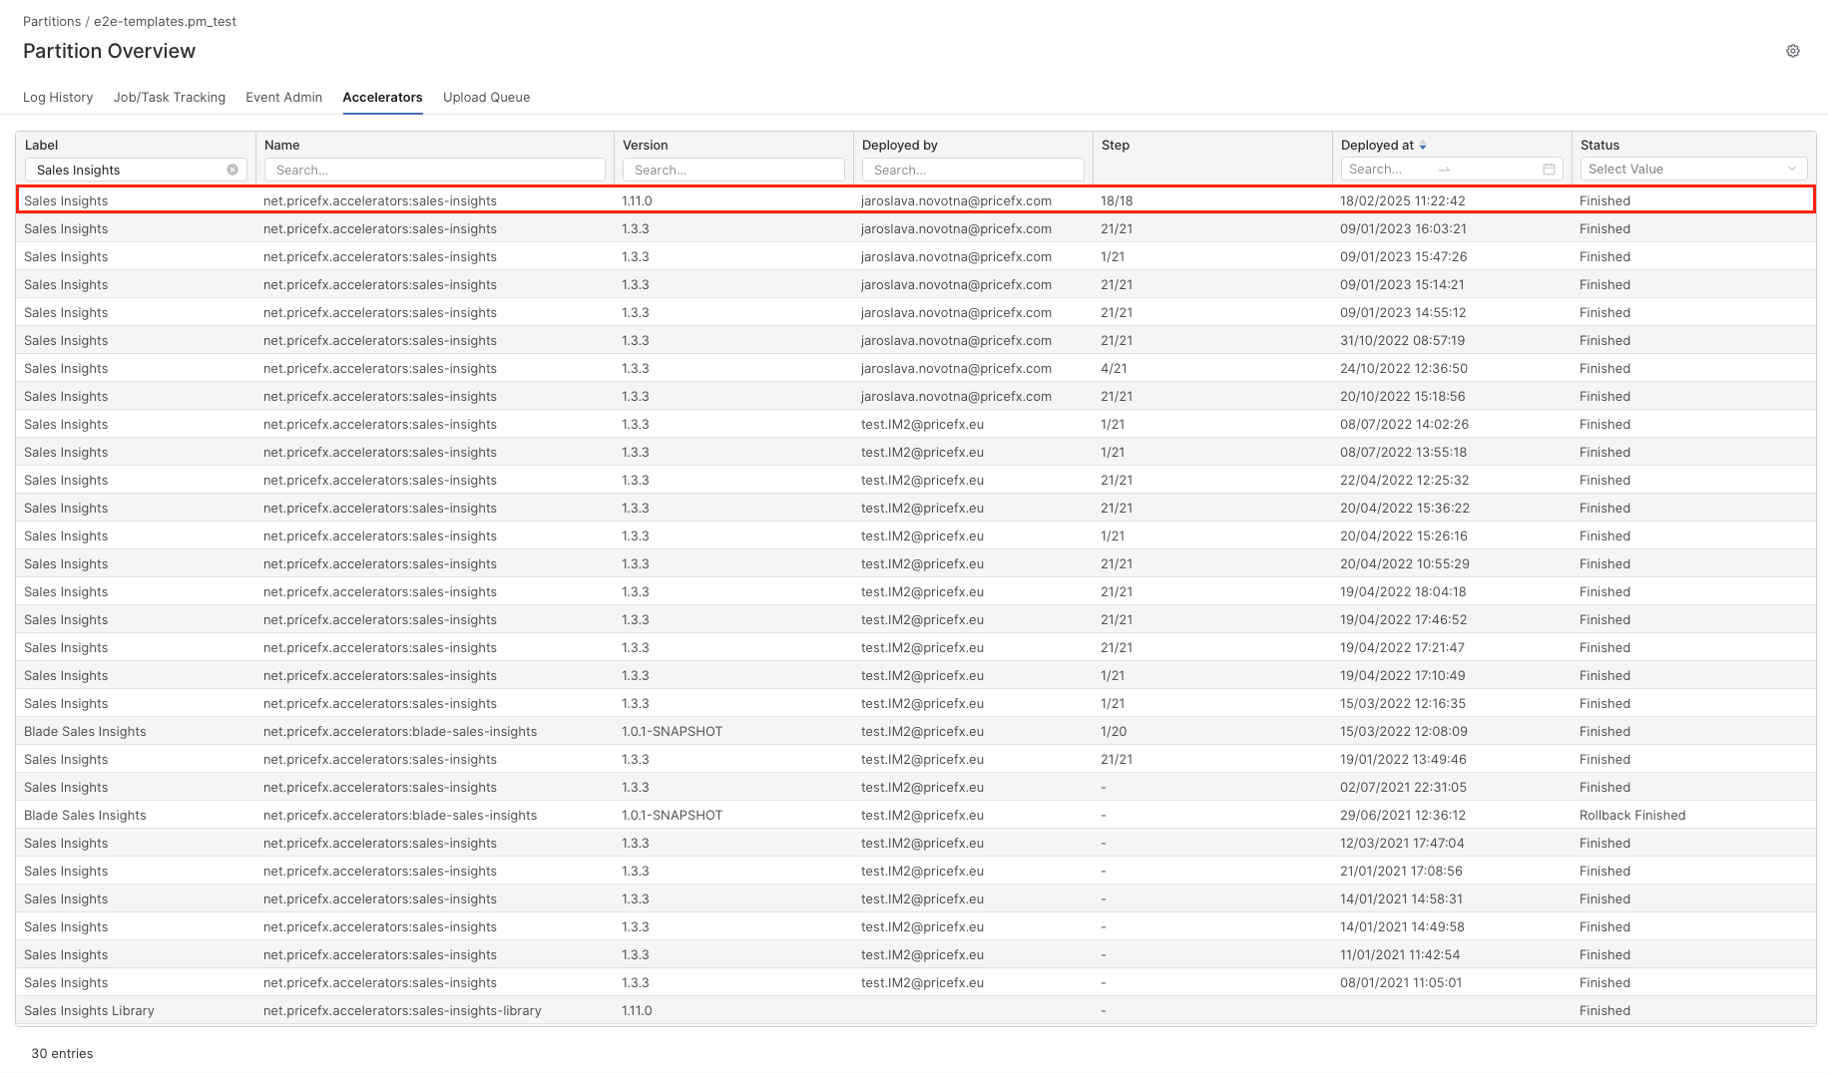Select the Accelerators tab
Viewport: 1828px width, 1073px height.
point(382,98)
